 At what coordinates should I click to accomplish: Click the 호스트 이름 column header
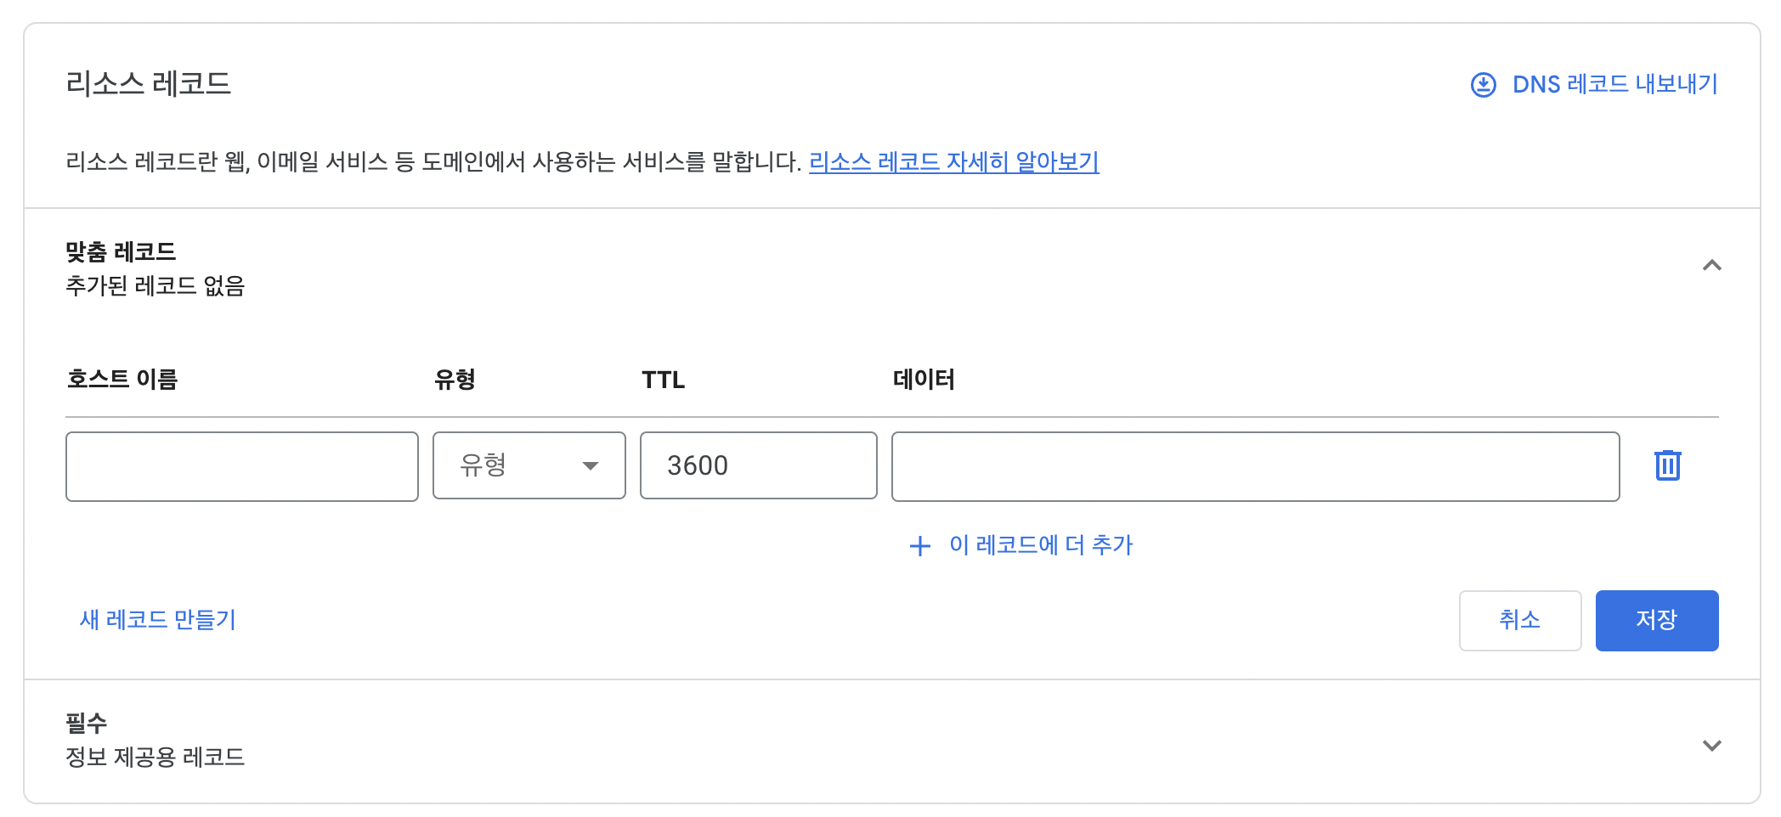click(122, 380)
